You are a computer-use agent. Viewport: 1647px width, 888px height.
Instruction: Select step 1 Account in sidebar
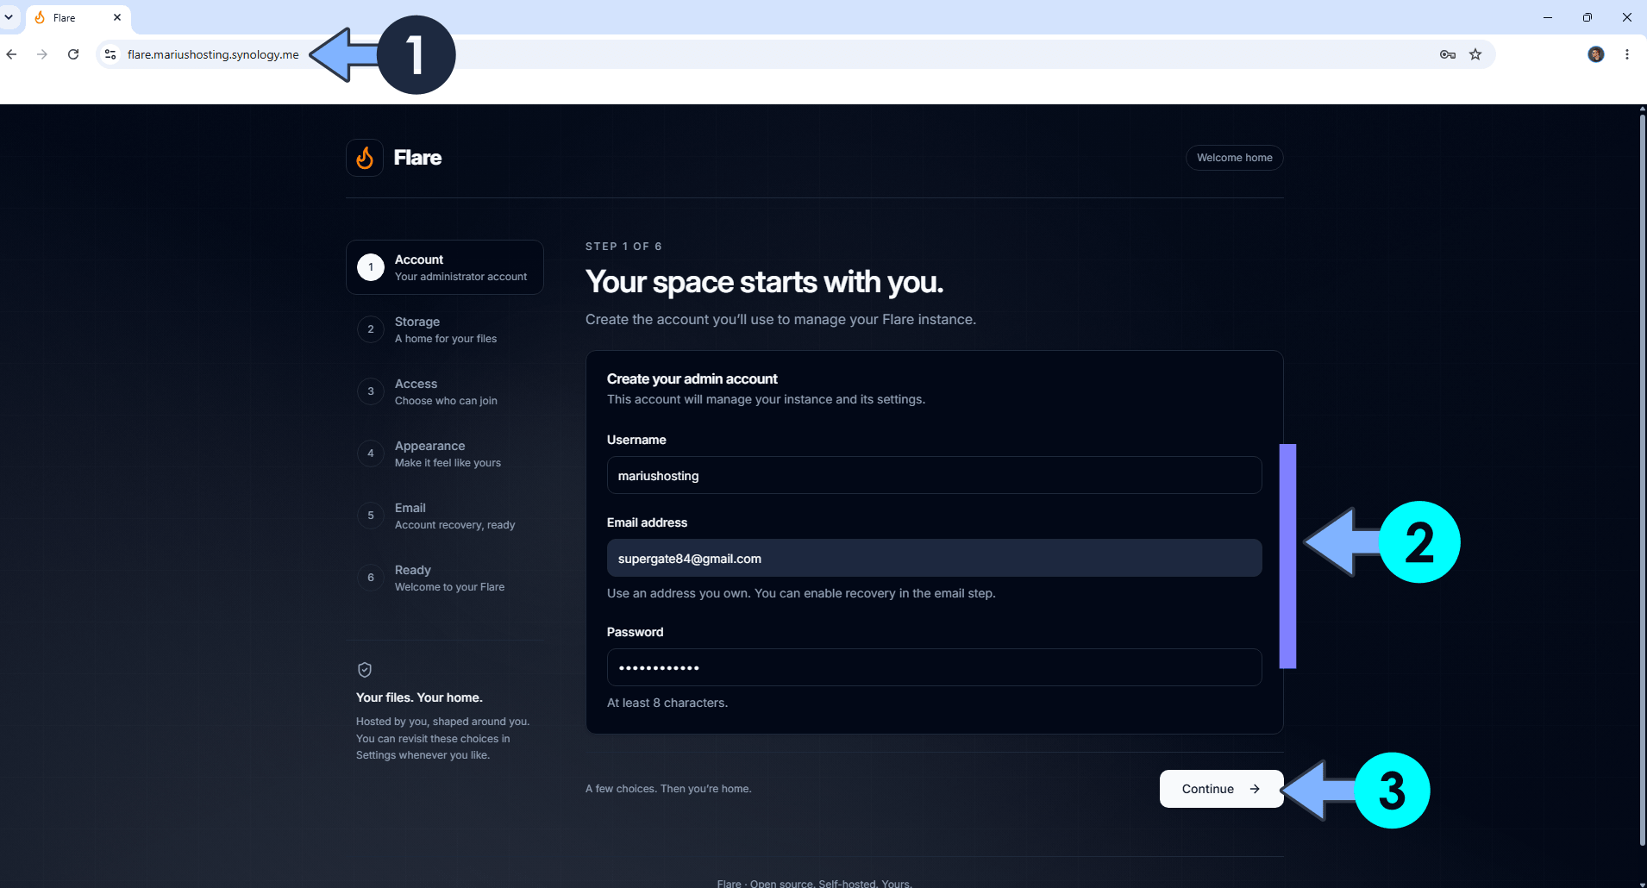445,267
